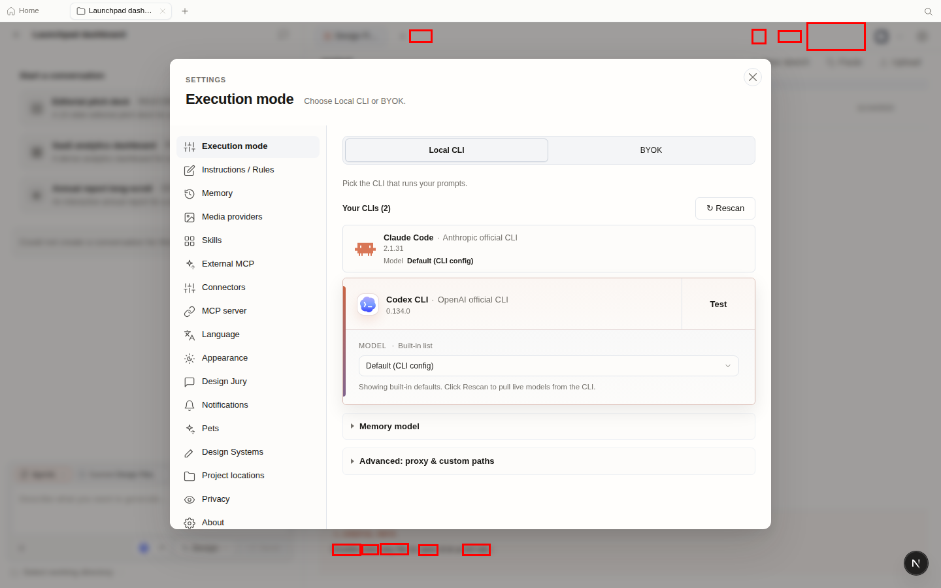Click the Skills grid icon

coord(190,241)
